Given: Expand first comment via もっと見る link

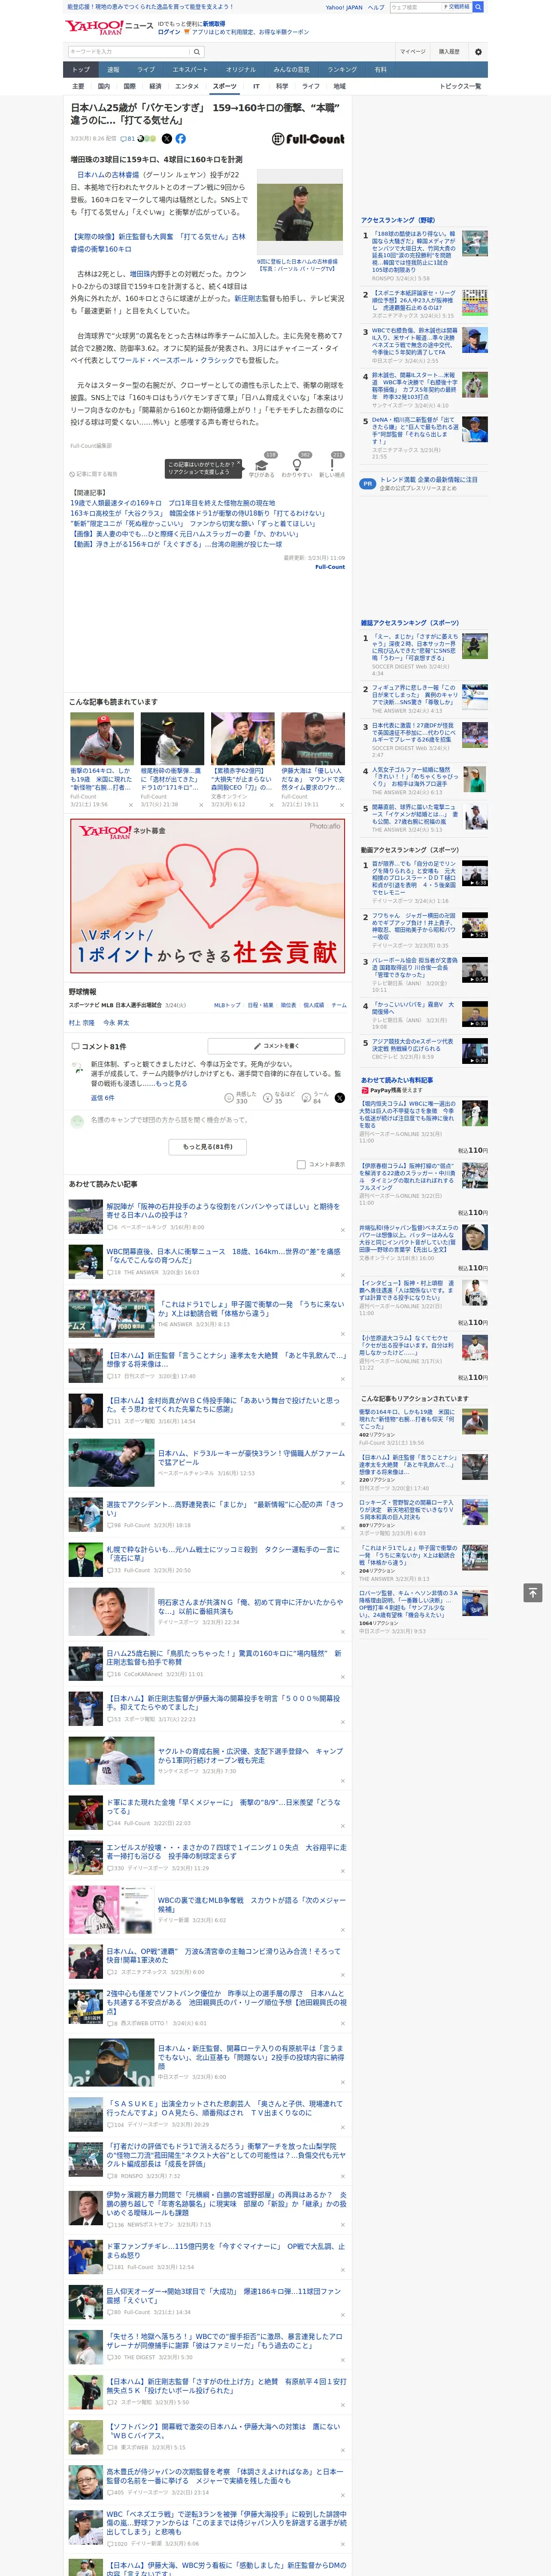Looking at the screenshot, I should tap(171, 1084).
